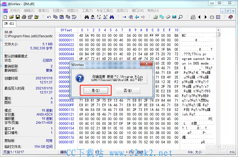The width and height of the screenshot is (238, 157).
Task: Click the hex view vertical scrollbar thumb
Action: (x=218, y=35)
